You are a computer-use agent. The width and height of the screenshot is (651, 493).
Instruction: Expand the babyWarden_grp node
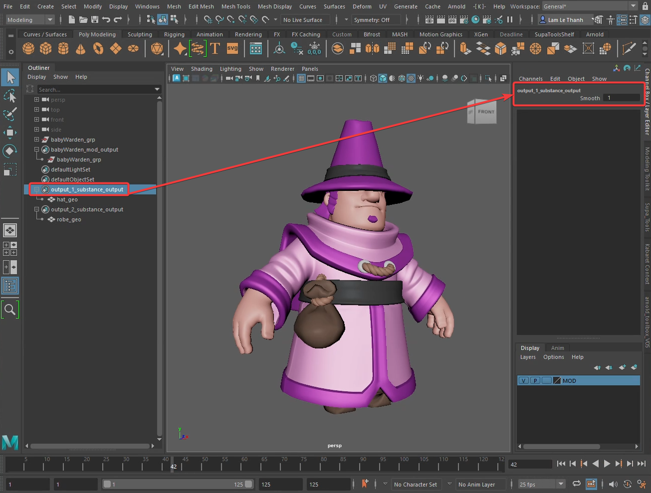tap(36, 140)
